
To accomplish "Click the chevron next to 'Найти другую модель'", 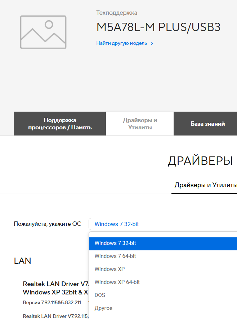I will click(152, 43).
